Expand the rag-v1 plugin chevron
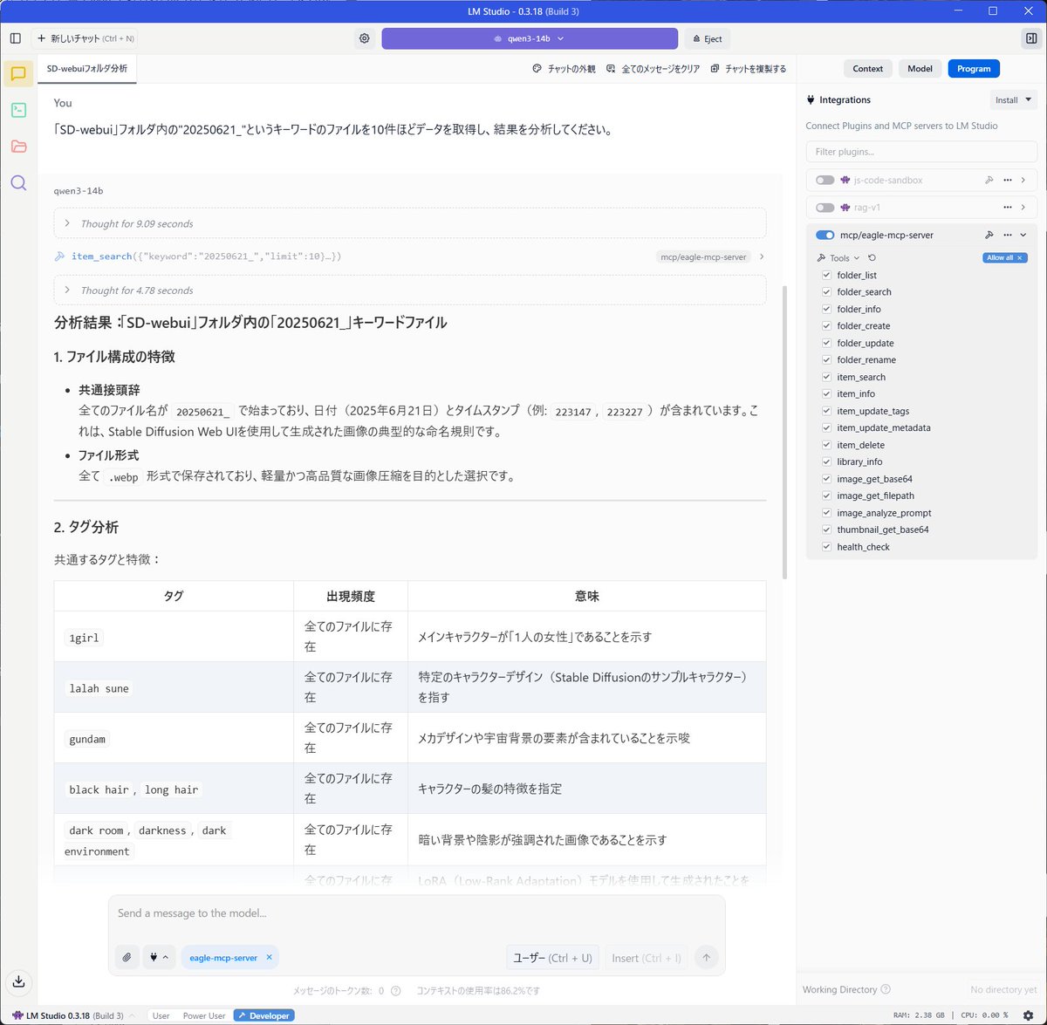Screen dimensions: 1047x1025 pyautogui.click(x=1023, y=208)
